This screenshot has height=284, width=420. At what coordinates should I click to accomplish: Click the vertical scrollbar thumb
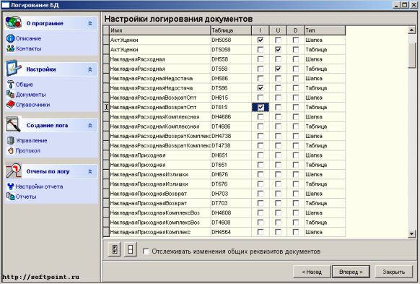411,56
